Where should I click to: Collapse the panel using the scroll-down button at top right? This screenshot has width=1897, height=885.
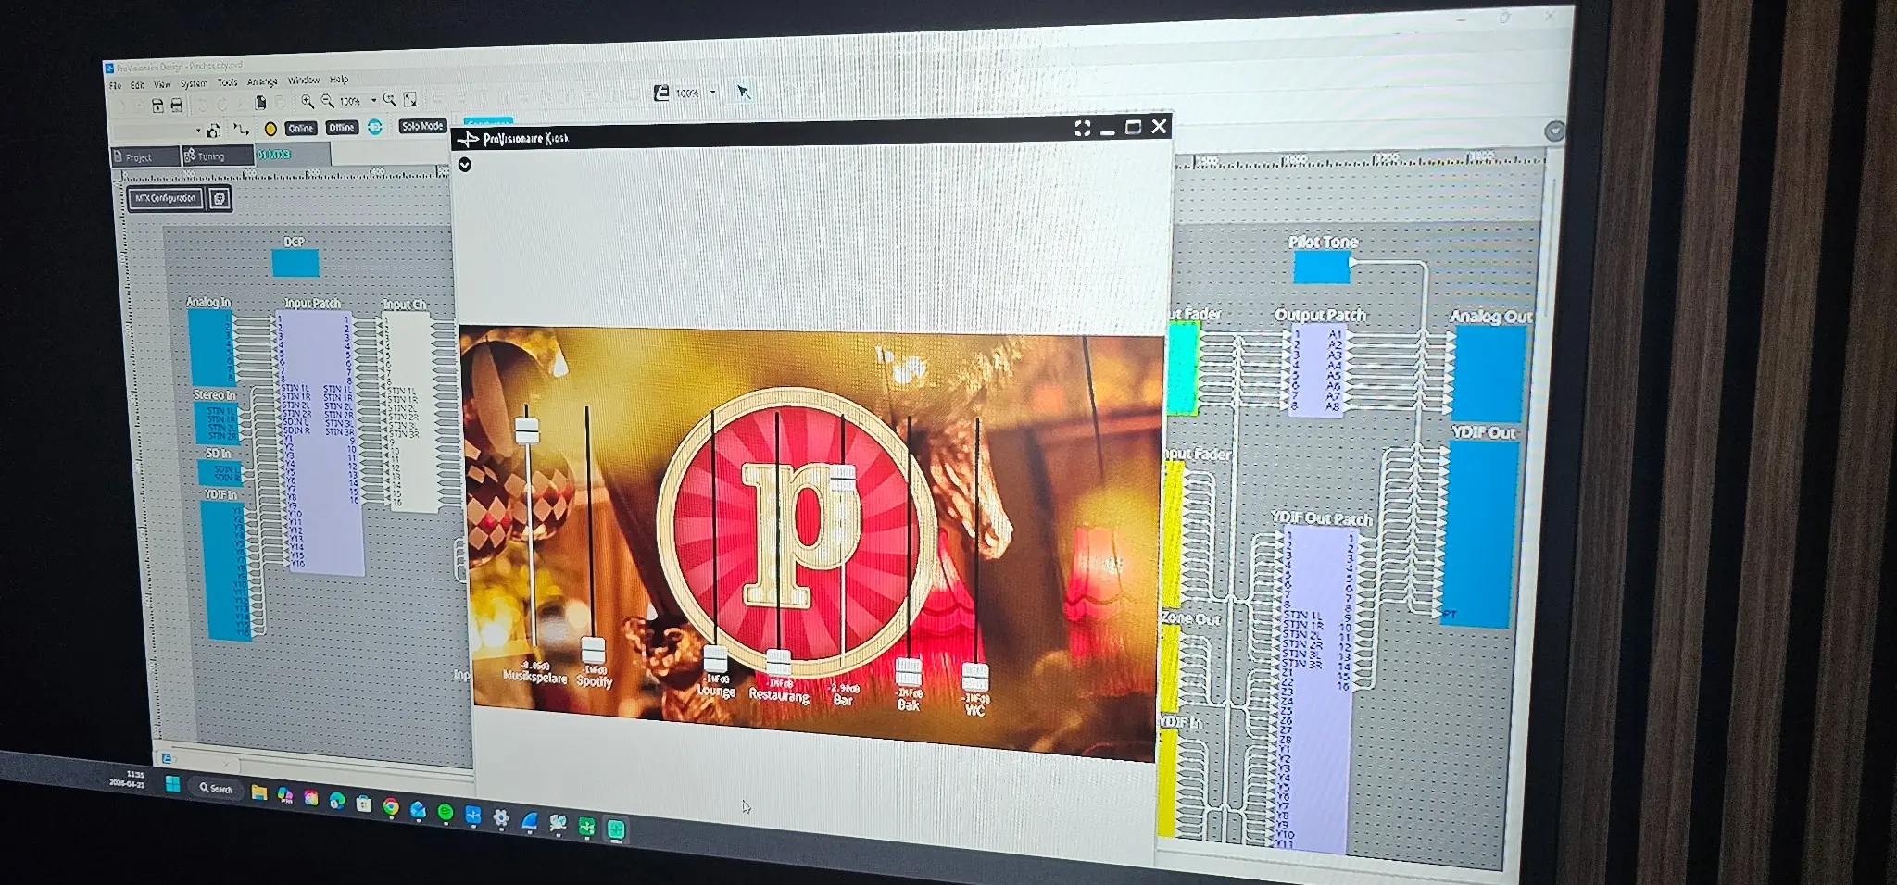[1554, 131]
